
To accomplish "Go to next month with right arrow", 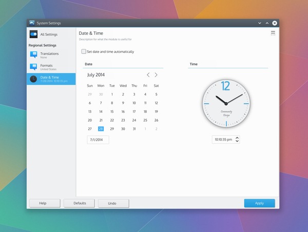I will (x=156, y=75).
